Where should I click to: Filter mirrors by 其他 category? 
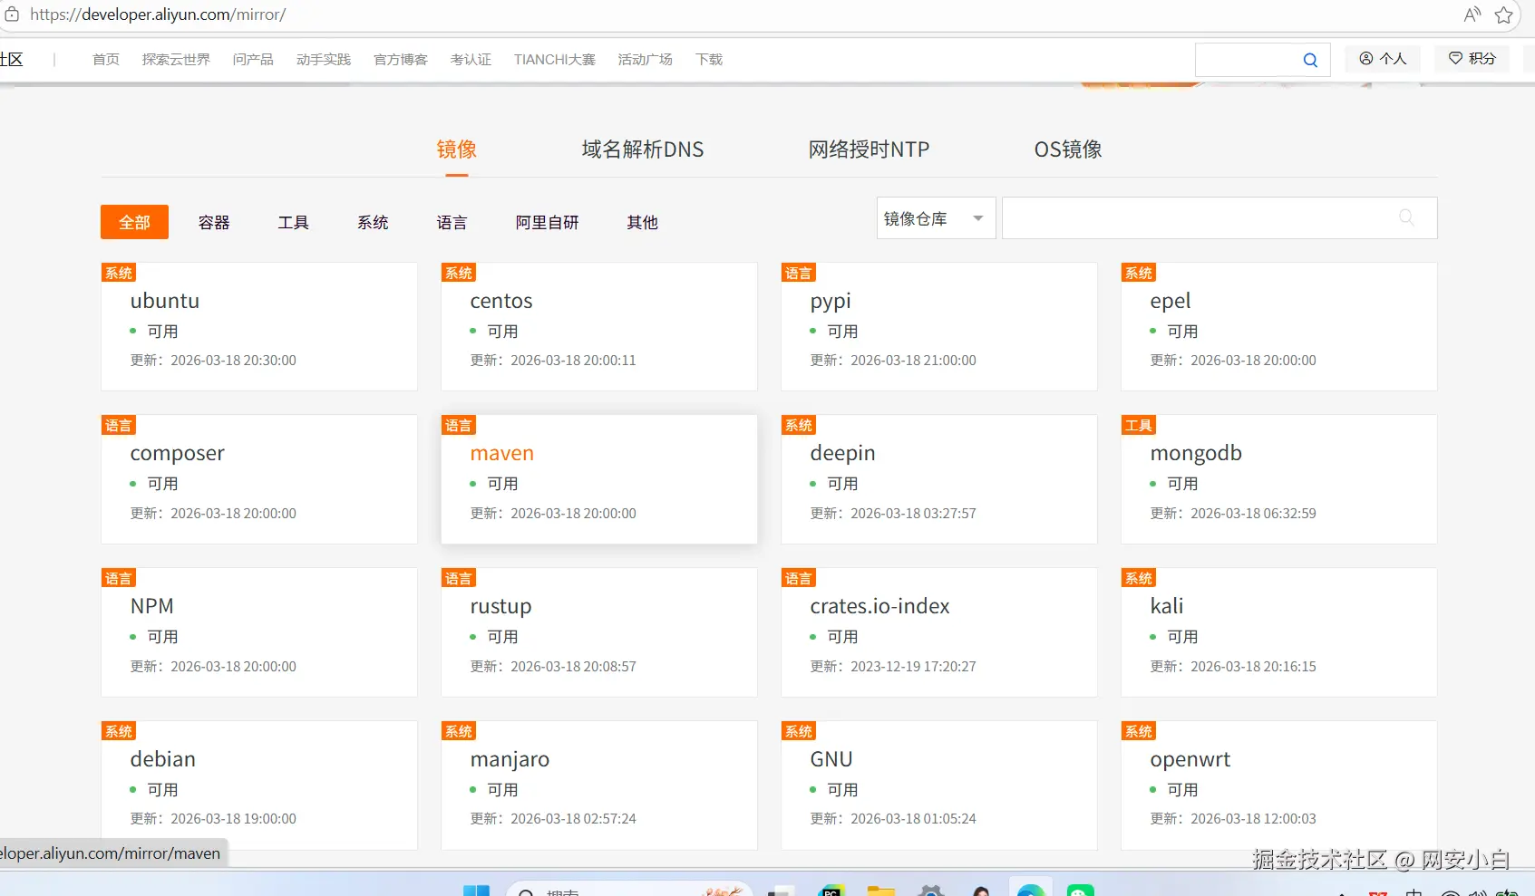tap(642, 223)
